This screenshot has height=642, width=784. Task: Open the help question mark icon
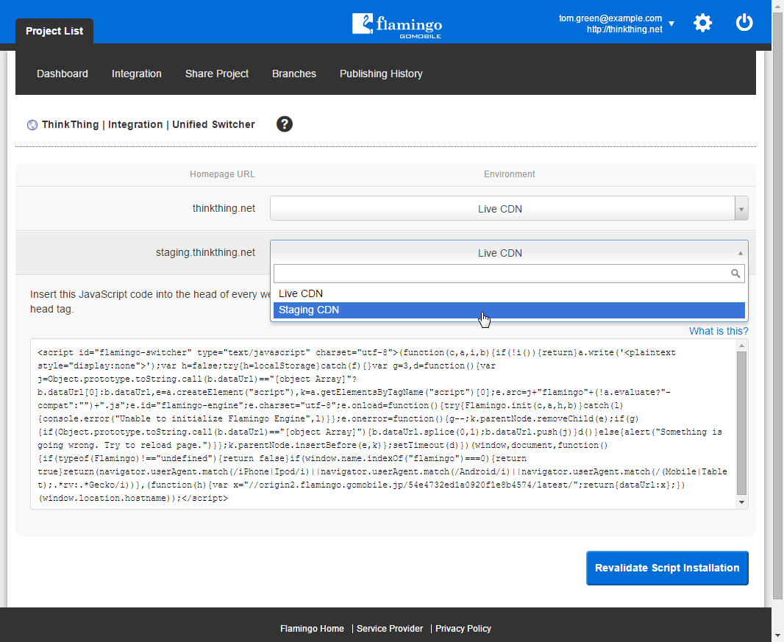(285, 124)
